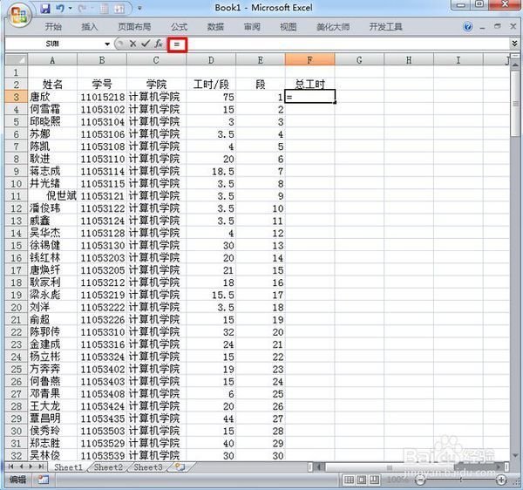The width and height of the screenshot is (523, 490).
Task: Click cell with ID 11015218
Action: click(x=102, y=97)
